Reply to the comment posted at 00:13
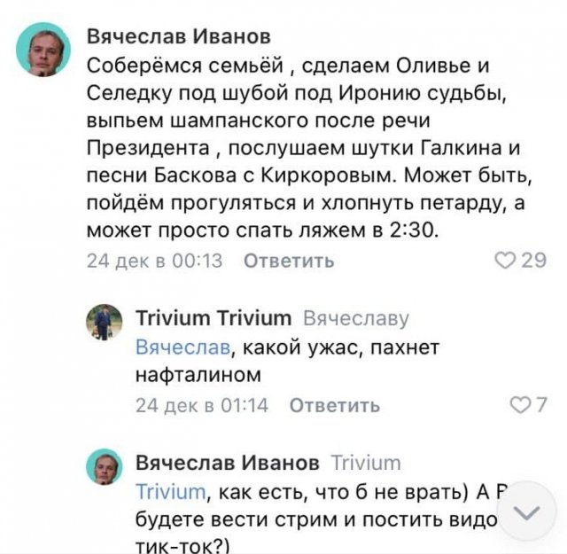The height and width of the screenshot is (554, 567). click(x=288, y=261)
